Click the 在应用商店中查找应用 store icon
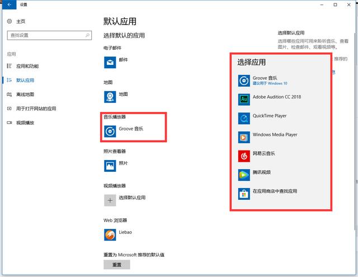 [244, 193]
